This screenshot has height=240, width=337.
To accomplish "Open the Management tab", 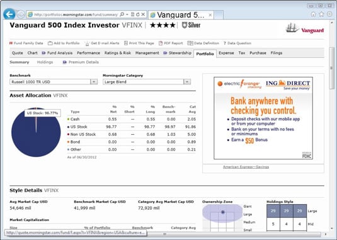I will 147,53.
